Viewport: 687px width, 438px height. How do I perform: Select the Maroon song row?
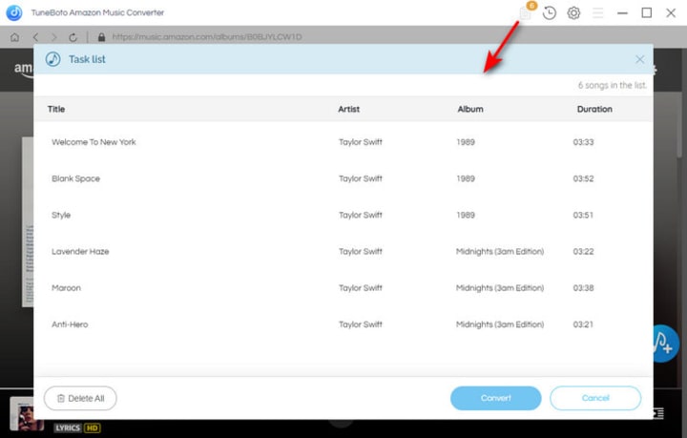click(x=343, y=288)
